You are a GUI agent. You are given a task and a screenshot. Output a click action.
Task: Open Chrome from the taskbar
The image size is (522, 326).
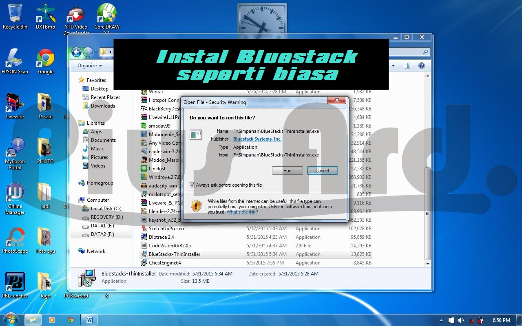(71, 320)
